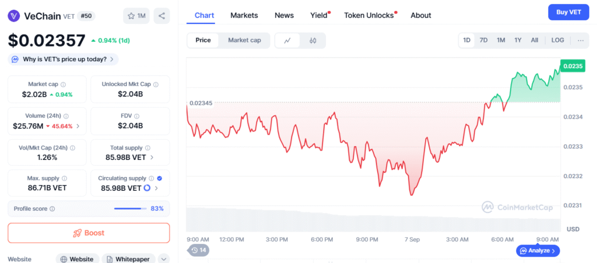Click the #50 rank badge
The image size is (597, 263).
pyautogui.click(x=86, y=16)
